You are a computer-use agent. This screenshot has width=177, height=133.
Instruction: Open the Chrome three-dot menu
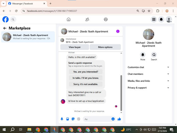(x=173, y=11)
